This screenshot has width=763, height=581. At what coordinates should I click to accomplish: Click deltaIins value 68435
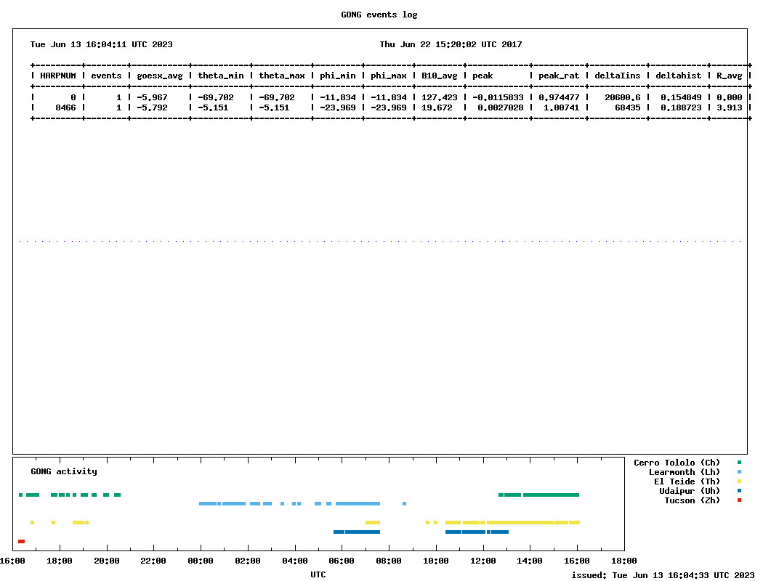[628, 107]
